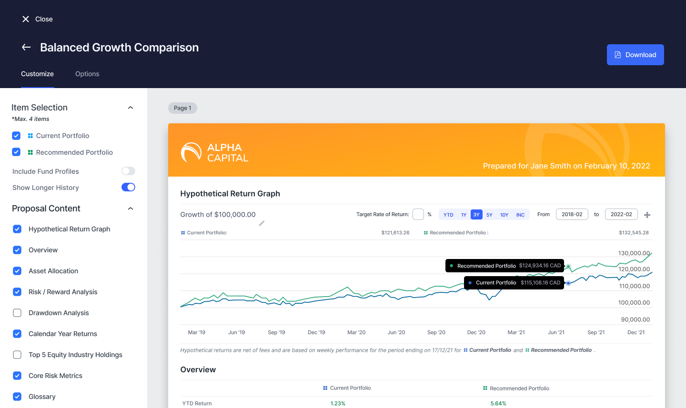The width and height of the screenshot is (686, 408).
Task: Click the Alpha Capital logo
Action: tap(215, 152)
